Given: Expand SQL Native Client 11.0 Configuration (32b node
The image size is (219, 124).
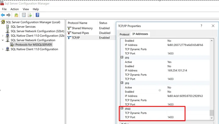Looking at the screenshot, I should 3,36.
